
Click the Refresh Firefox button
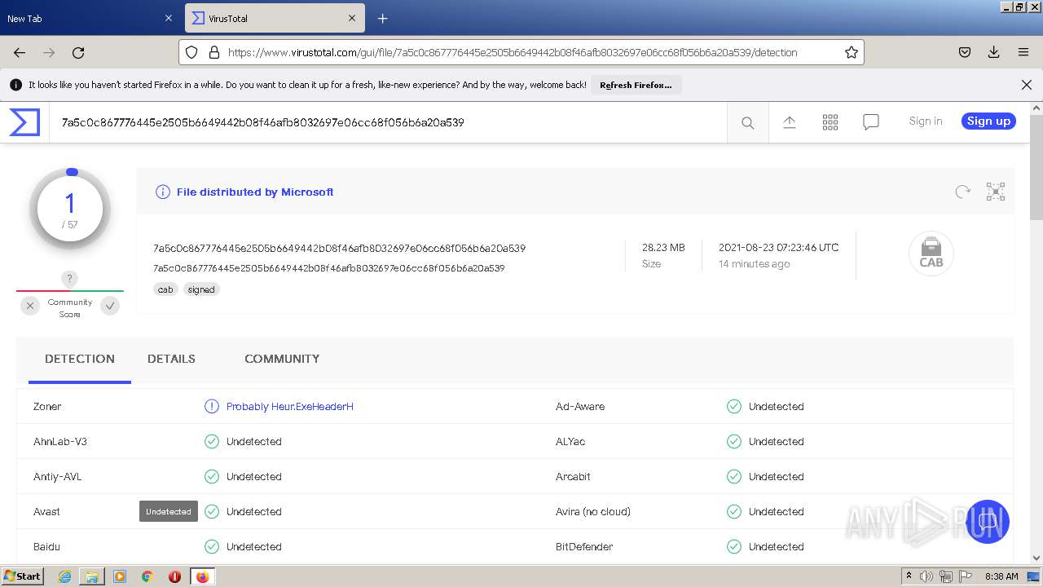[636, 85]
